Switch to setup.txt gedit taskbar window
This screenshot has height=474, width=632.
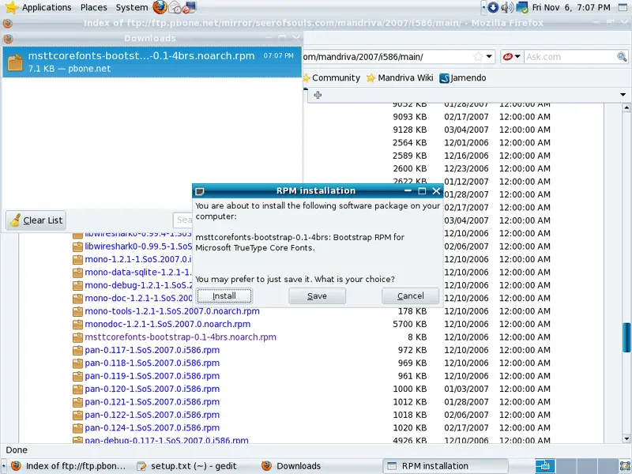tap(187, 466)
